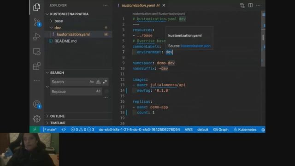Click nameSuffix value -dev on line 10
295x166 pixels.
[164, 69]
